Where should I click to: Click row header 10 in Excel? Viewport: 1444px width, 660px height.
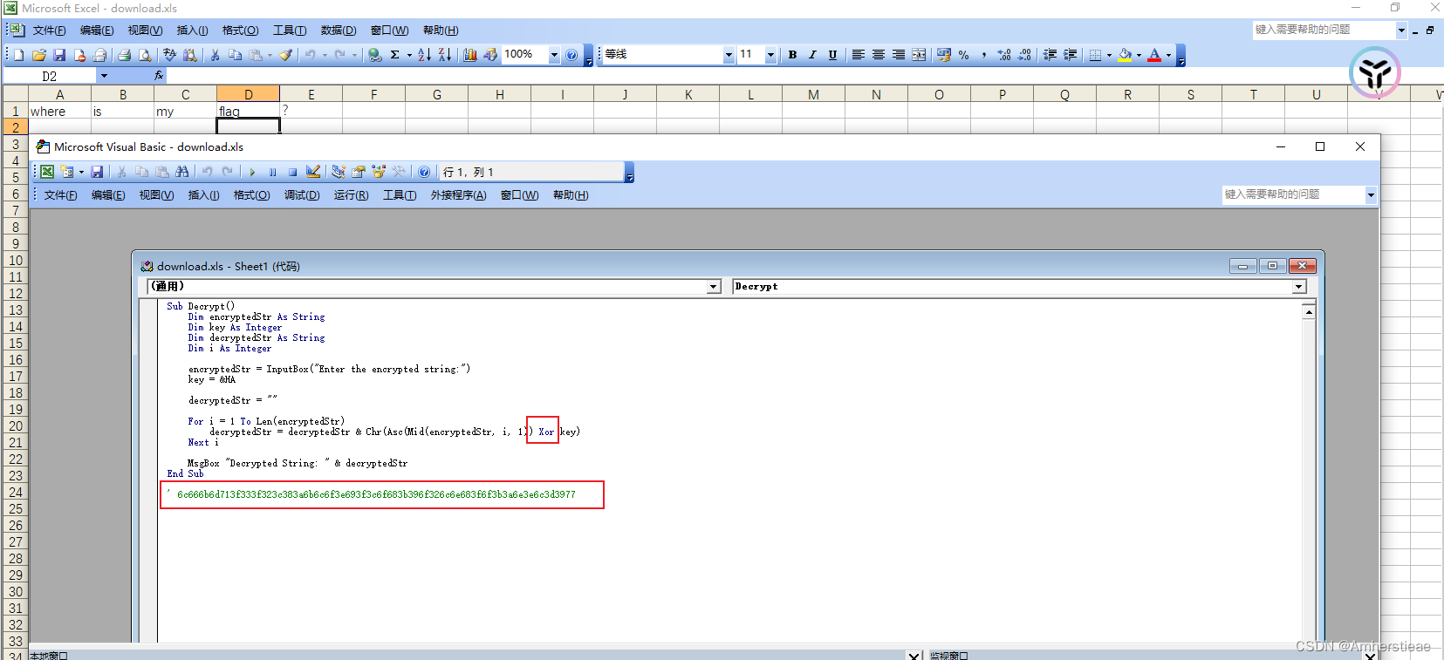tap(15, 261)
